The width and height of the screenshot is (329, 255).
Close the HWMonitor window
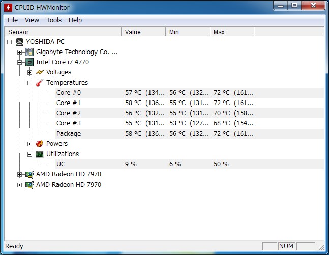click(313, 5)
